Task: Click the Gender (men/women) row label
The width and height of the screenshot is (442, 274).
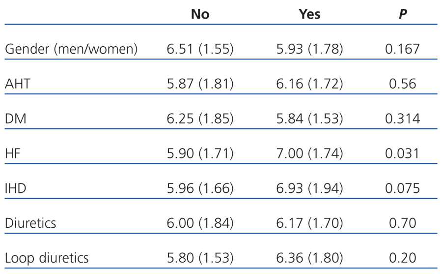Action: click(71, 49)
